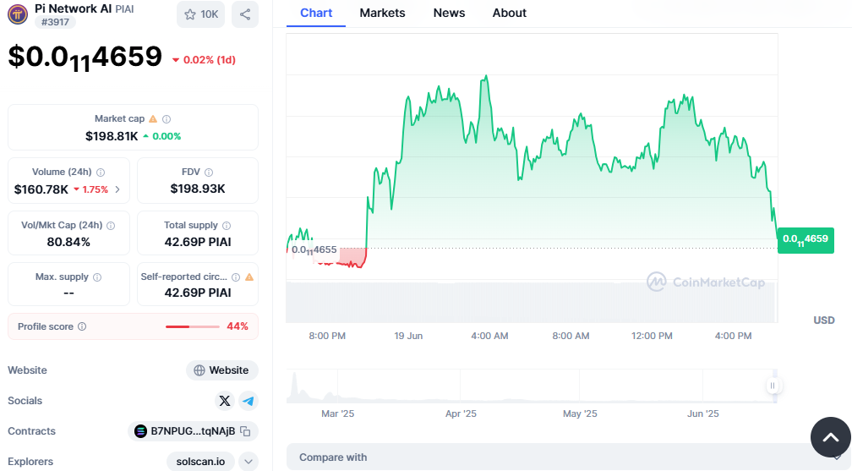This screenshot has width=852, height=471.
Task: Click the 0.0₁₁4655 baseline price label
Action: pos(314,250)
